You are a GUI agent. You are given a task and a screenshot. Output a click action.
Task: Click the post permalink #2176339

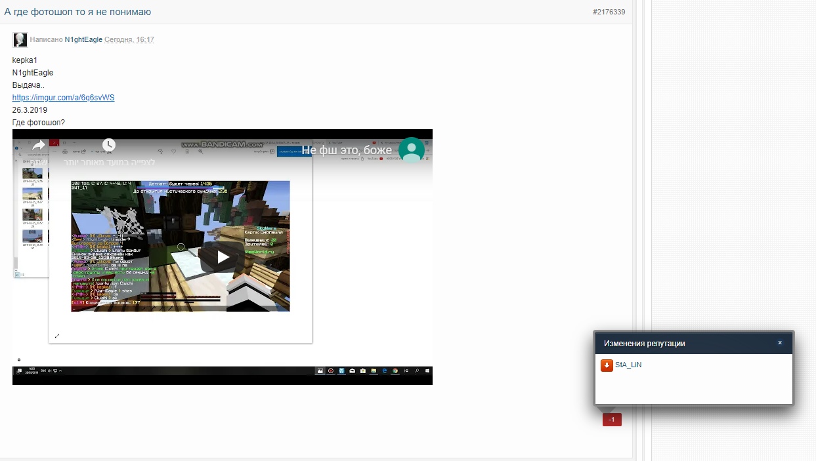point(609,12)
